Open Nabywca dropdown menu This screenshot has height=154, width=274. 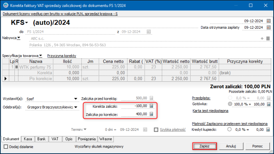(x=19, y=38)
